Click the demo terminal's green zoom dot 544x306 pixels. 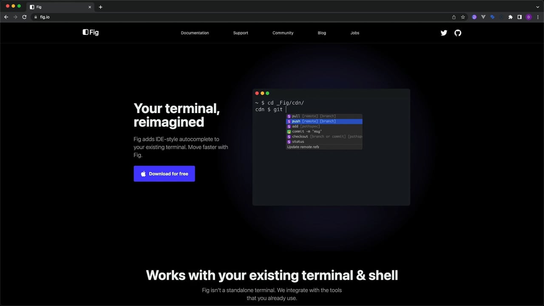267,93
